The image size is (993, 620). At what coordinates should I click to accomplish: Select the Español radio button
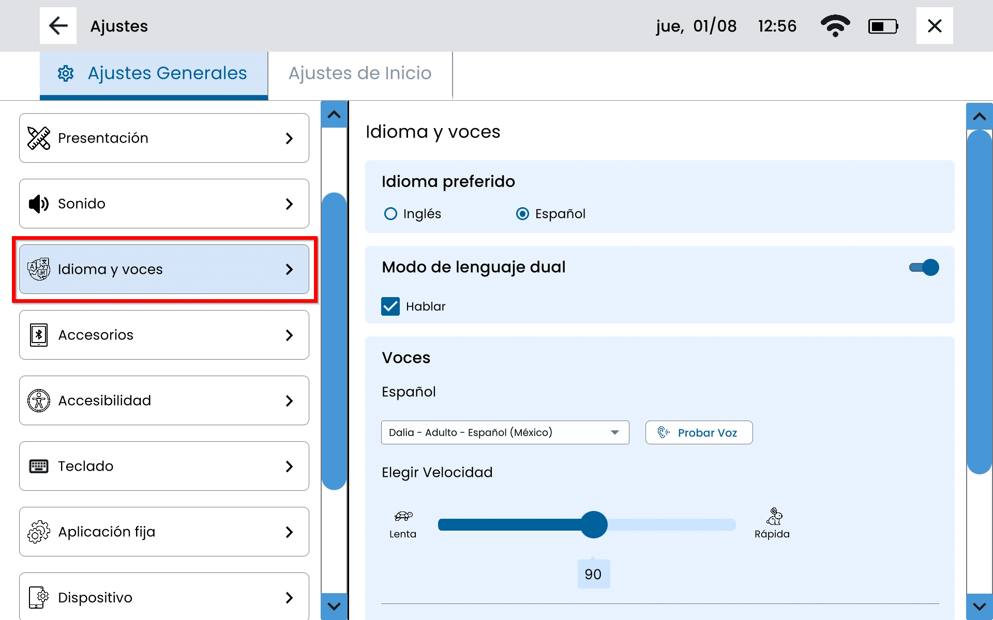pos(522,213)
